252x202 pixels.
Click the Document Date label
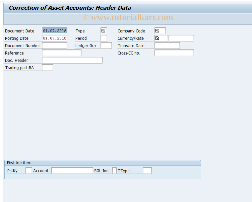[x=20, y=31]
